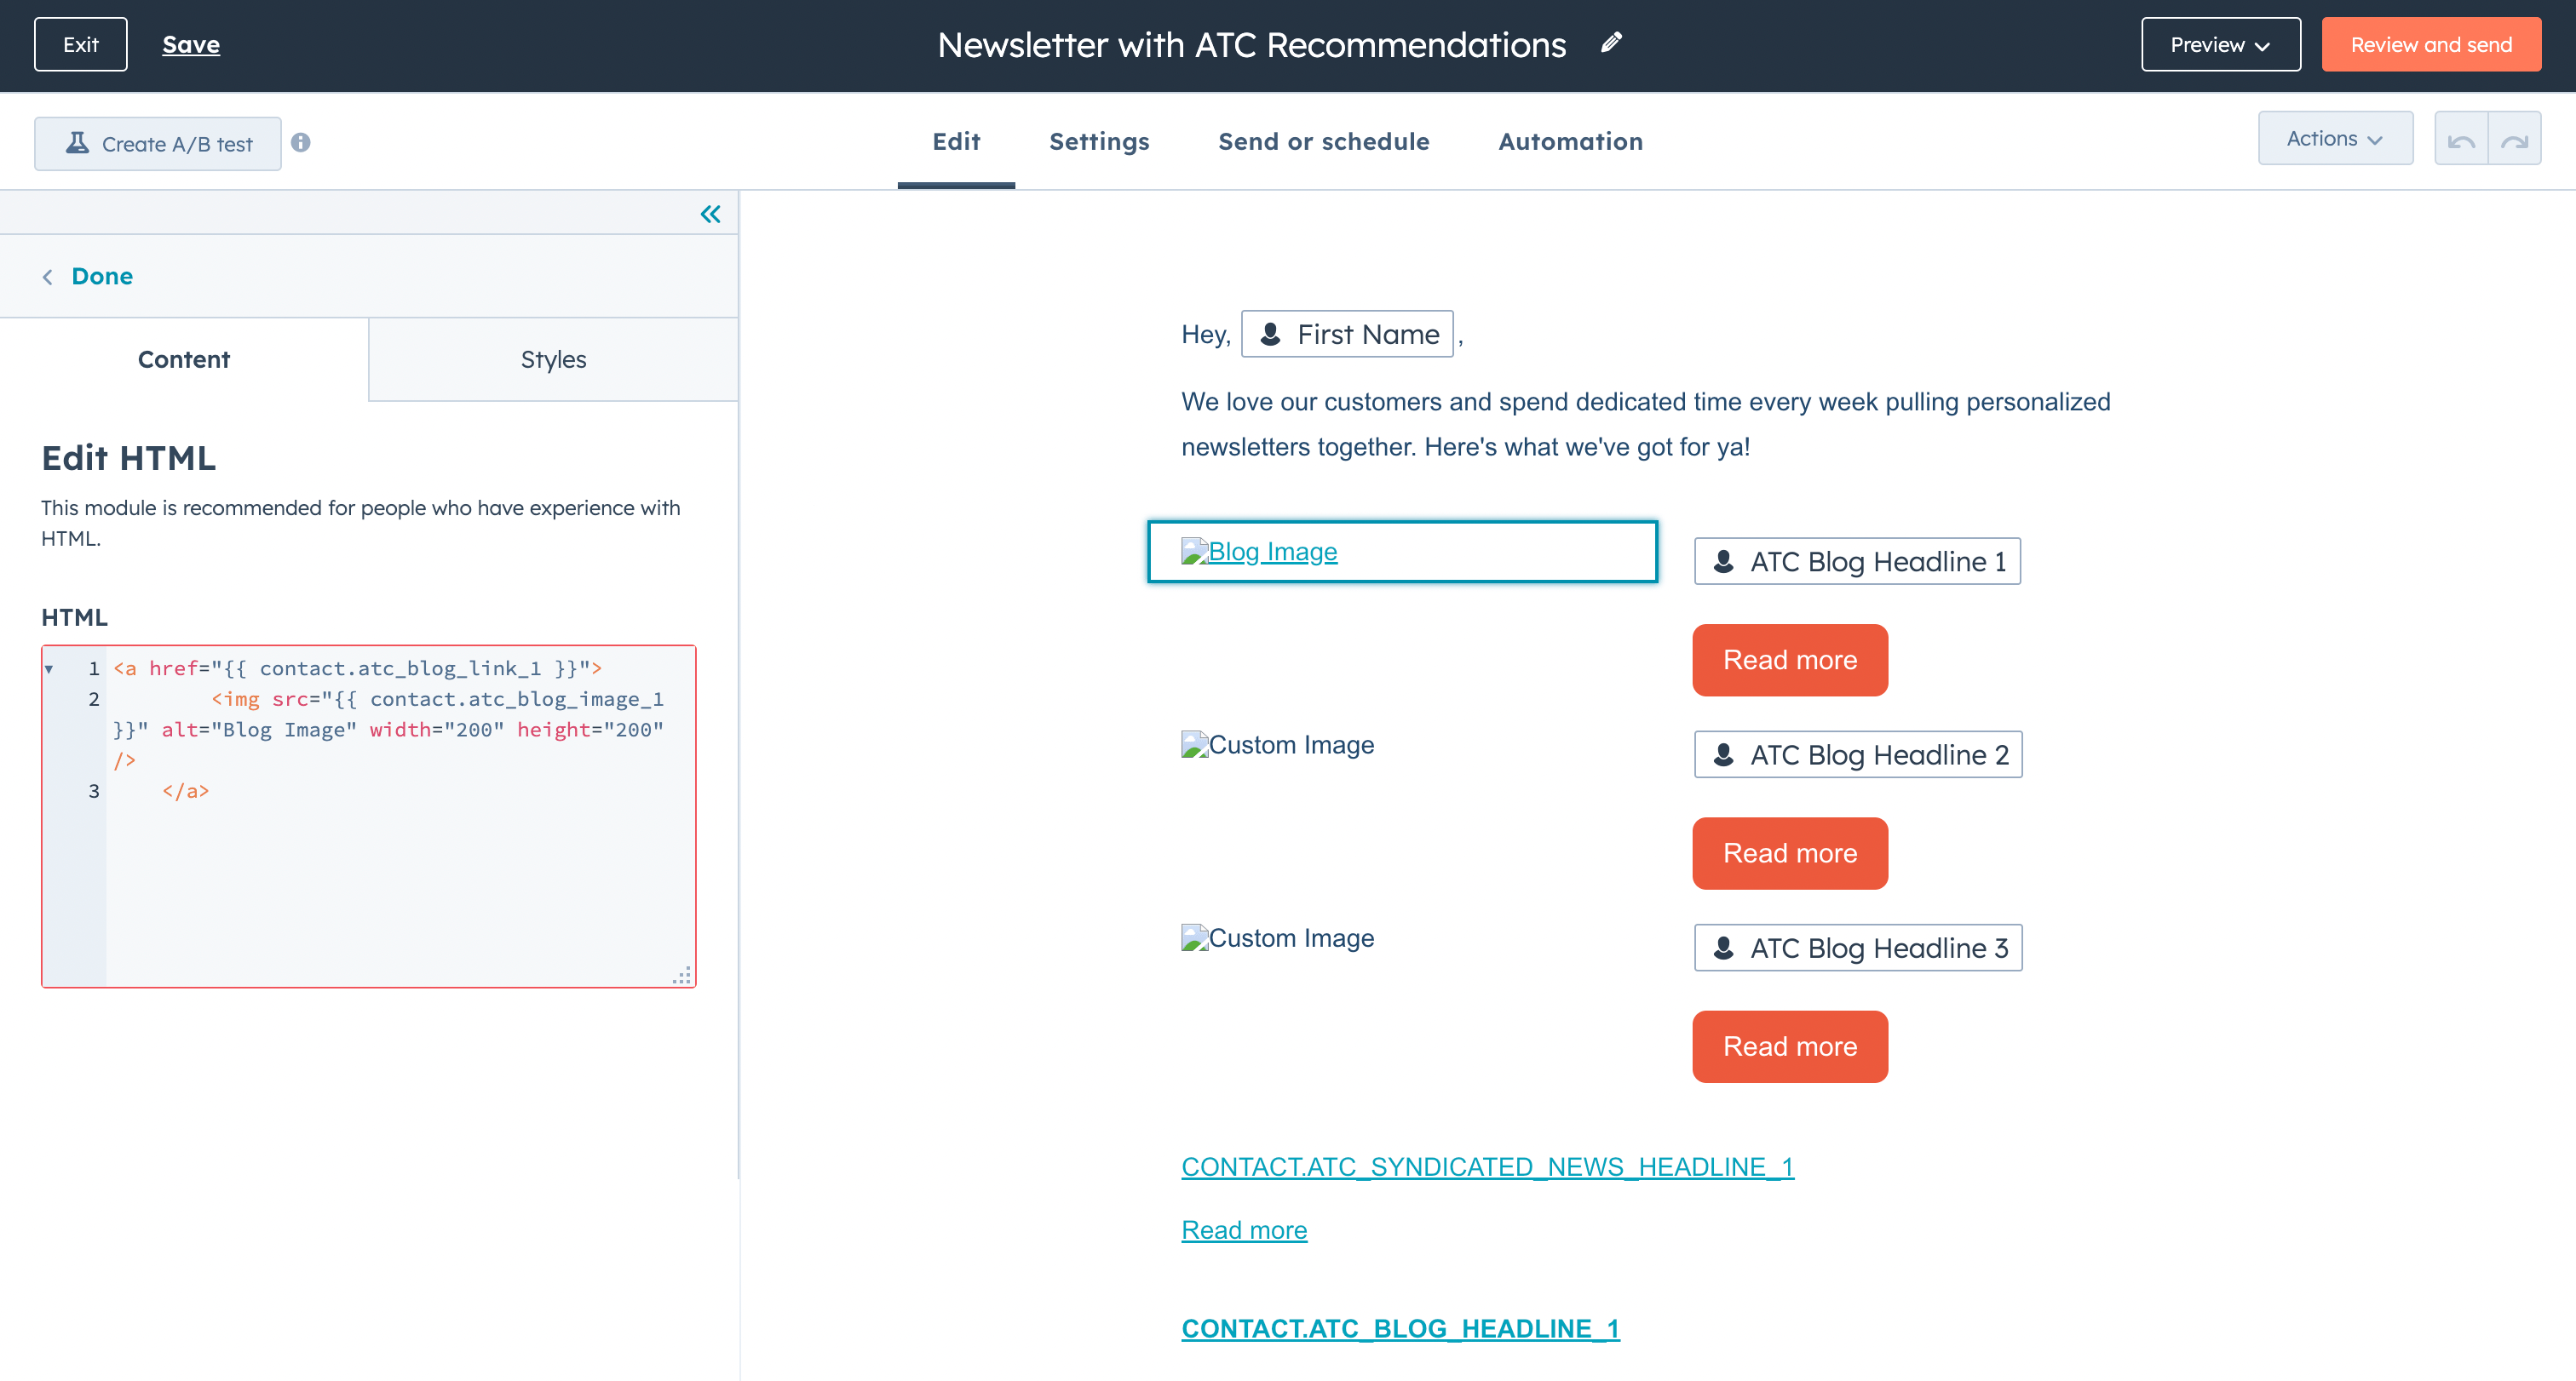Click the A/B test info icon
The width and height of the screenshot is (2576, 1381).
pos(301,143)
